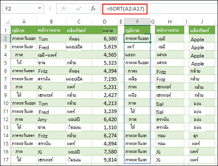218x166 pixels.
Task: Click header cell B1 พนักงานขาย
Action: point(51,30)
